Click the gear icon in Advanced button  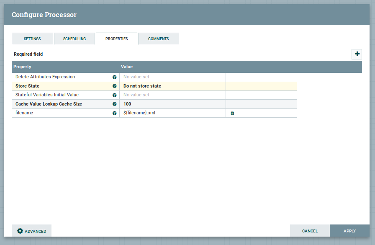click(x=20, y=231)
